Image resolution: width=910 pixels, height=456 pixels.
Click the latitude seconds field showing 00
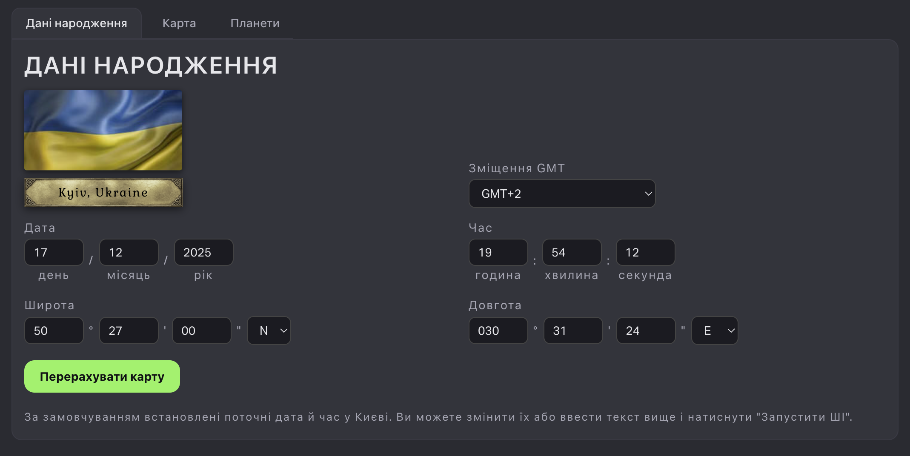tap(202, 331)
